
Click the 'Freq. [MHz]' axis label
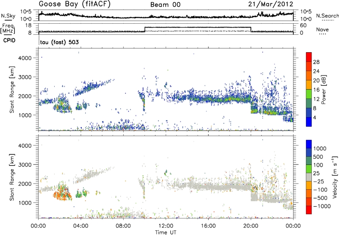(x=8, y=28)
